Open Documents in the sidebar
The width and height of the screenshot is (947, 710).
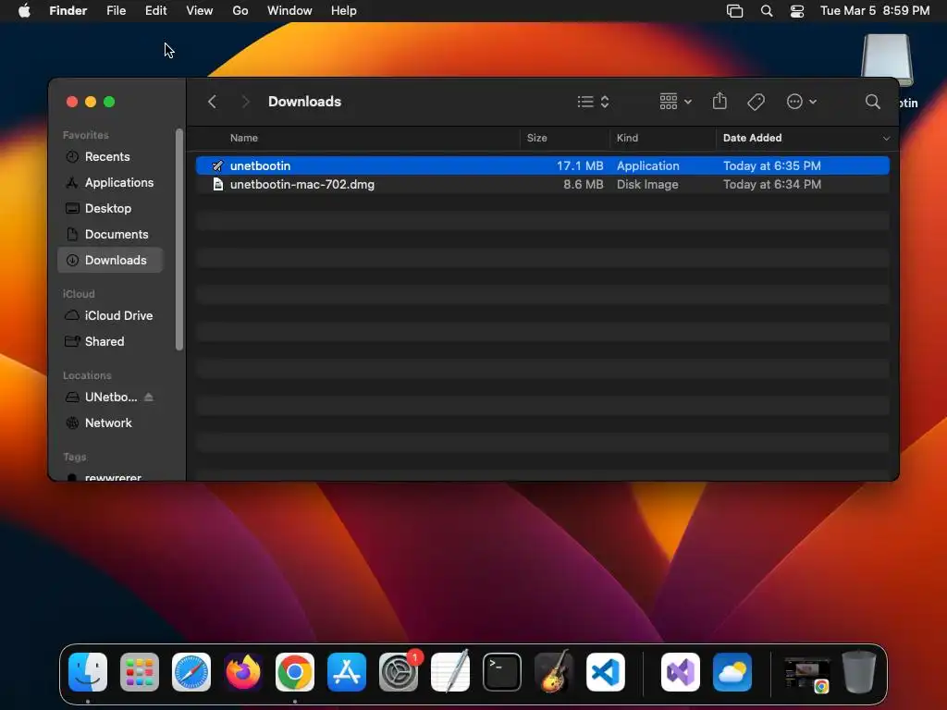coord(110,234)
